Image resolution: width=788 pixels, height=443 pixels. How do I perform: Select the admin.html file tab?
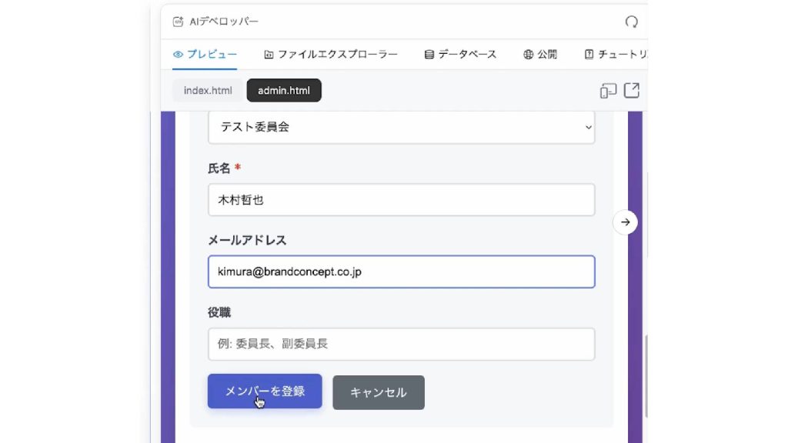pos(284,91)
